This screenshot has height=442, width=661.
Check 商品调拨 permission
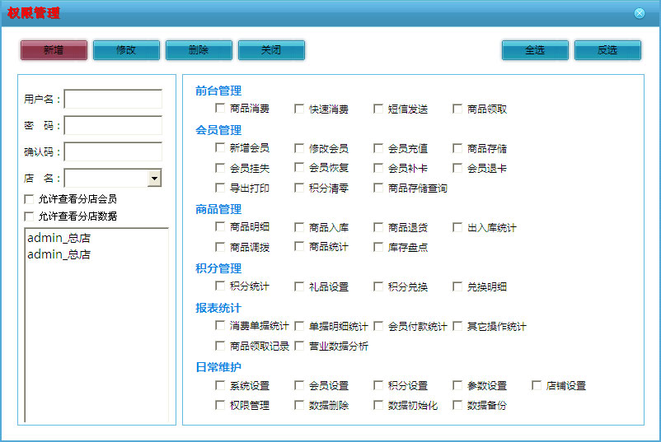click(219, 247)
